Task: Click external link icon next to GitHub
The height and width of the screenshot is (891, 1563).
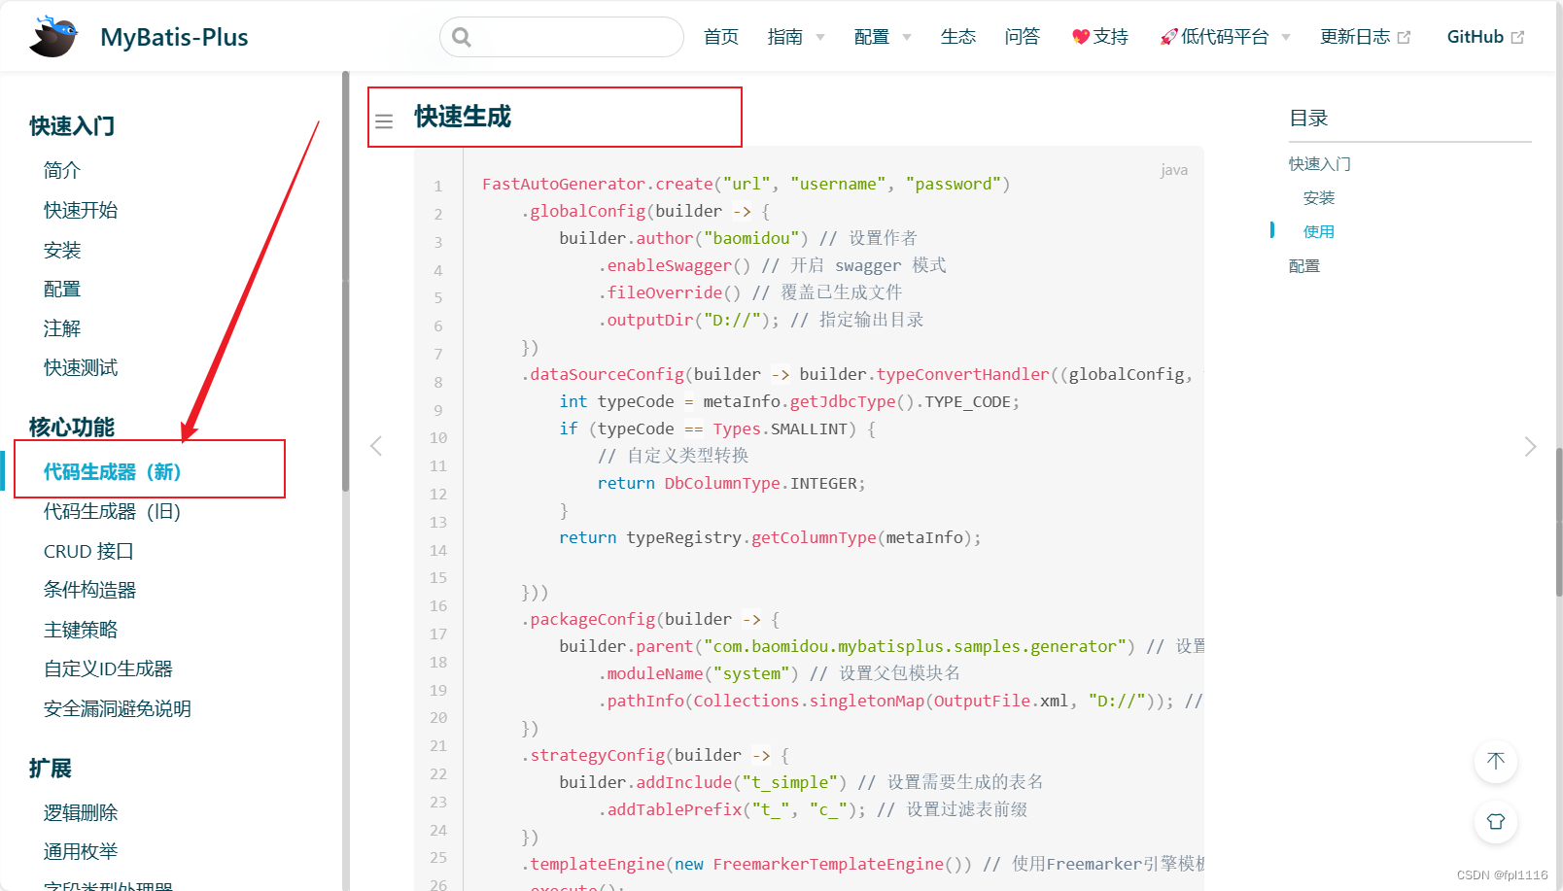Action: (1517, 37)
